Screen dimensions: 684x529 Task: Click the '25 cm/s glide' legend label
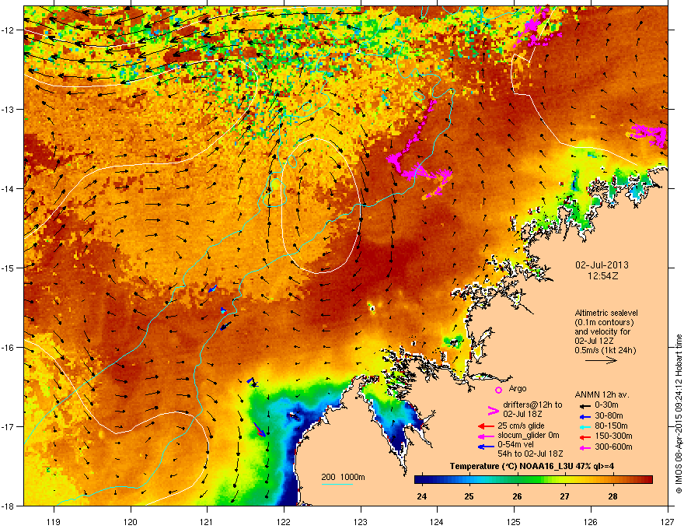[x=521, y=426]
